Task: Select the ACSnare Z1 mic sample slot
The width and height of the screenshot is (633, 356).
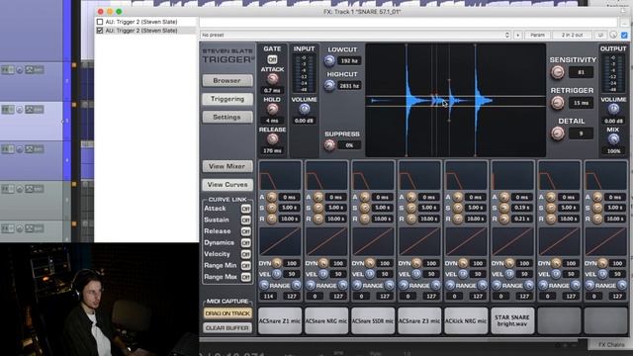Action: click(280, 320)
